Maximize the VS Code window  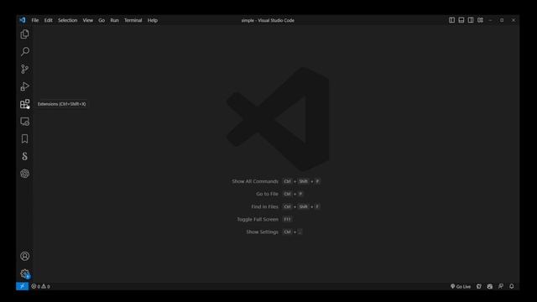click(502, 20)
